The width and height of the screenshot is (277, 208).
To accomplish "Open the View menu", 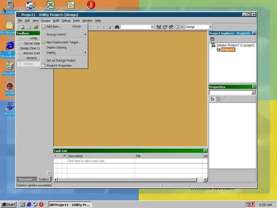I will point(35,21).
